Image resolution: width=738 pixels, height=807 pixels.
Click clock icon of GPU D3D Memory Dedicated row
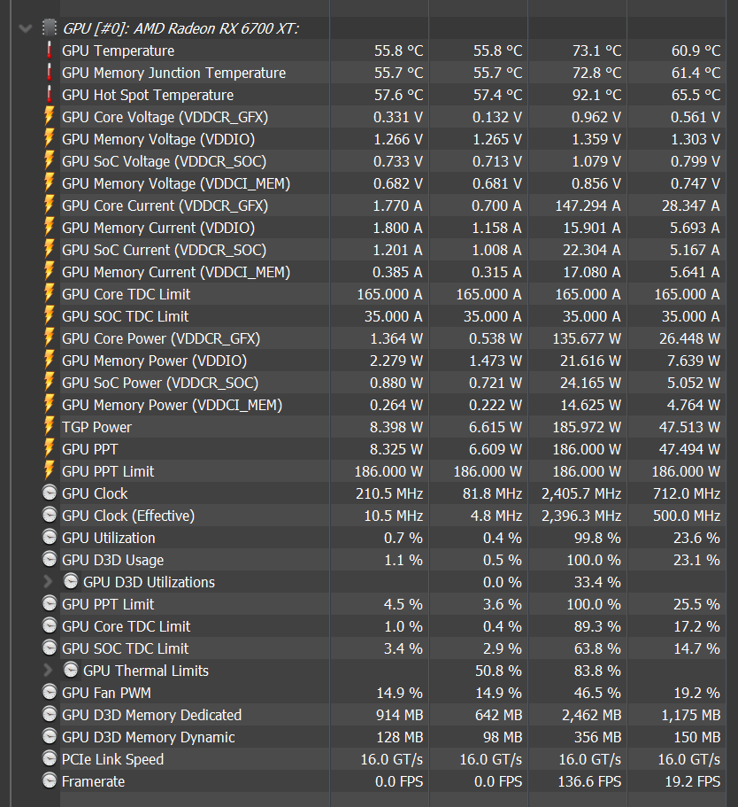(50, 714)
